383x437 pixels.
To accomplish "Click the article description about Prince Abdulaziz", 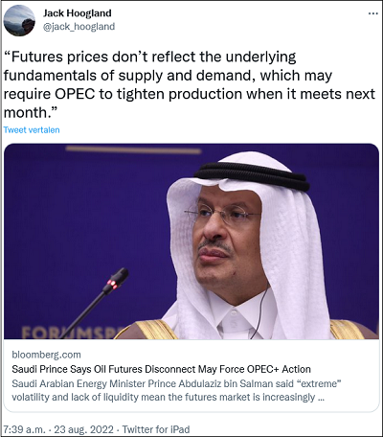I will click(176, 390).
